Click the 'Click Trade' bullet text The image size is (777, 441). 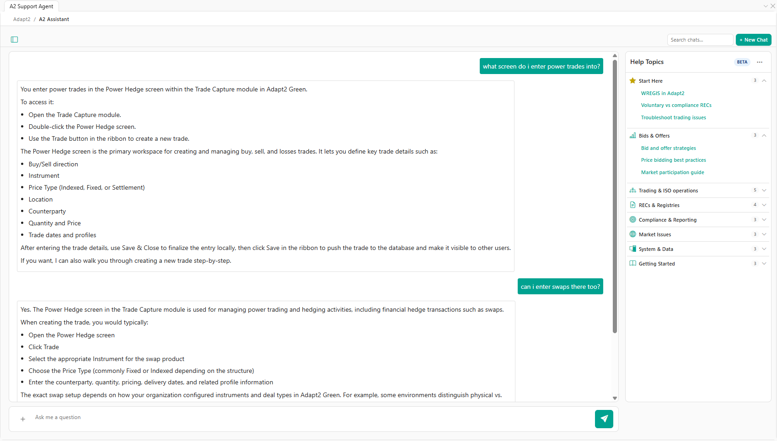click(x=44, y=347)
